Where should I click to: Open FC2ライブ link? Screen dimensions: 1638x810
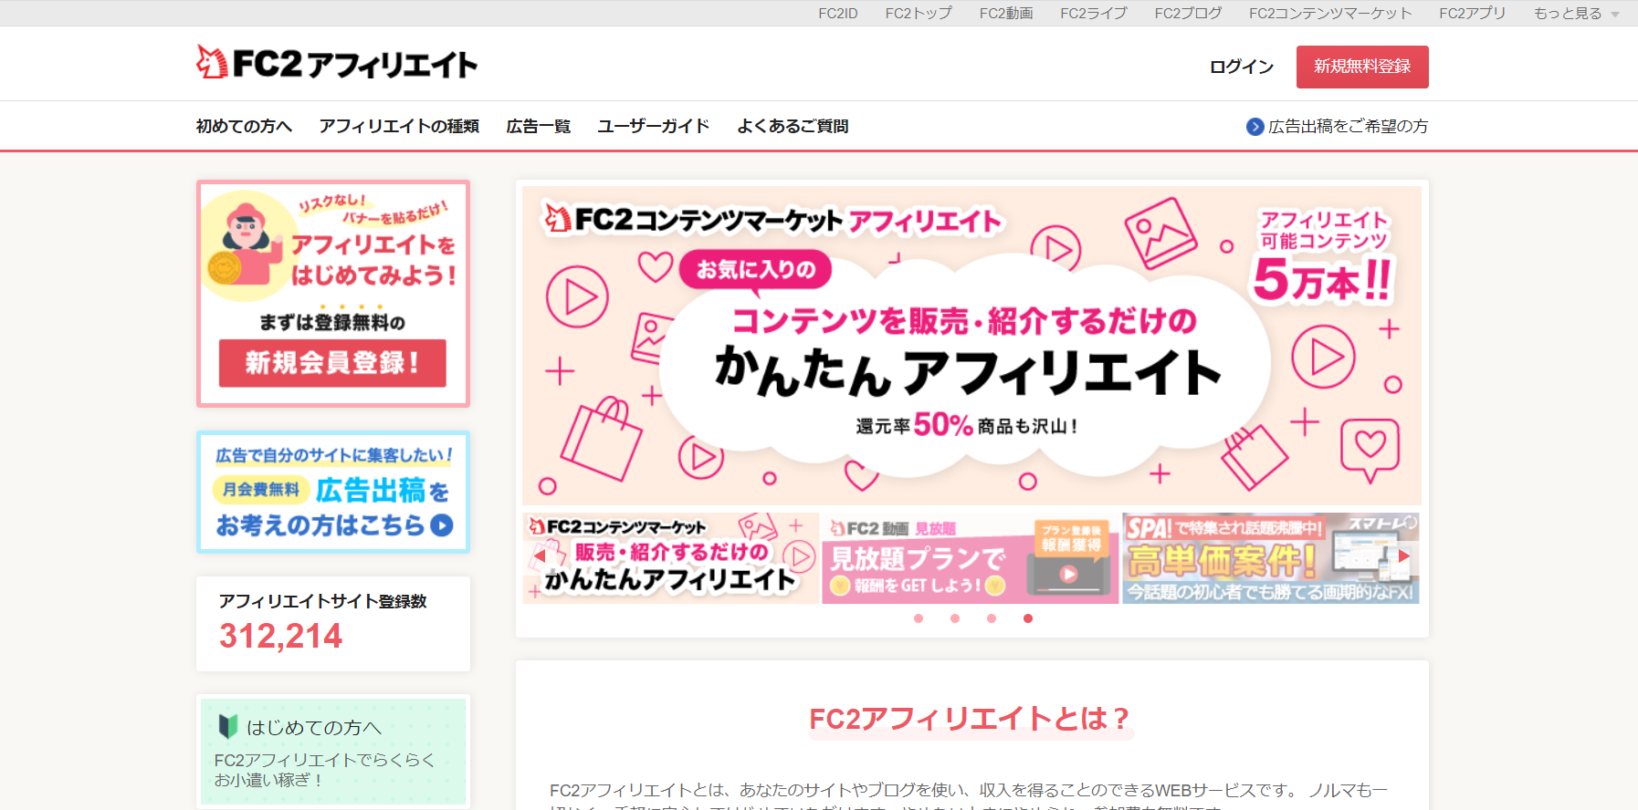click(1094, 13)
